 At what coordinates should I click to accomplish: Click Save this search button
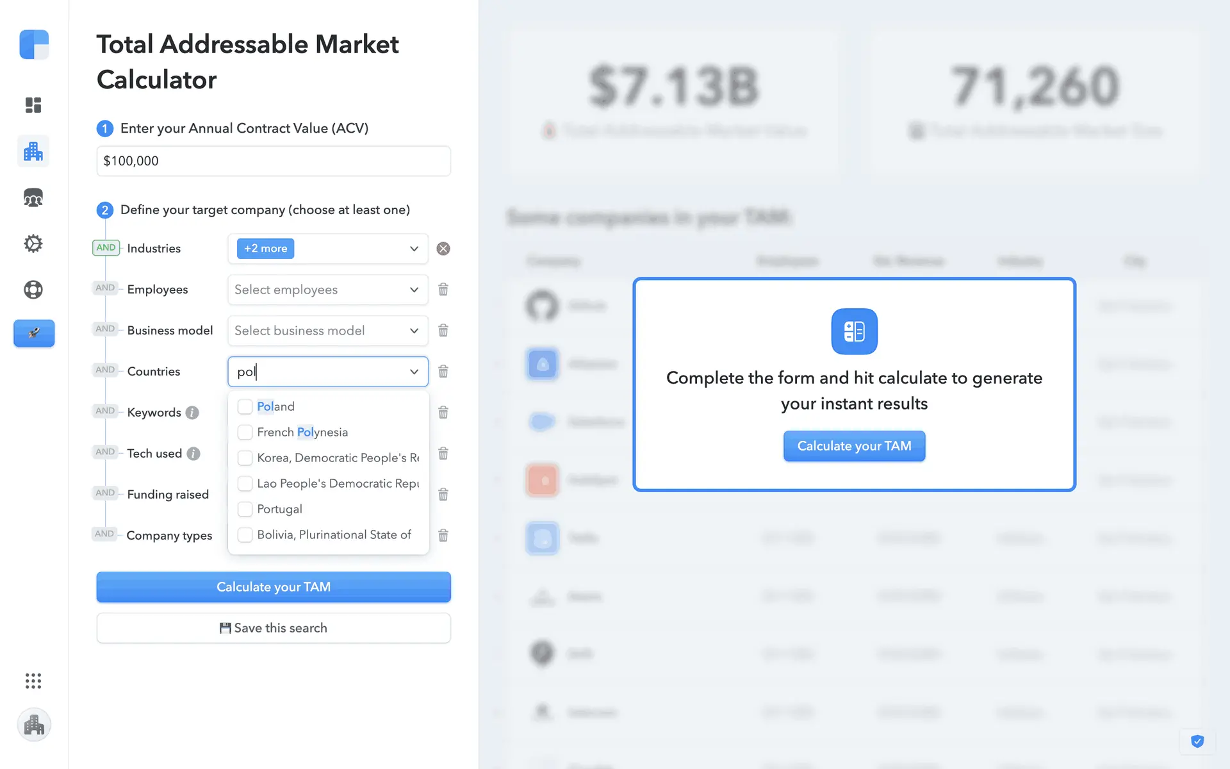274,628
